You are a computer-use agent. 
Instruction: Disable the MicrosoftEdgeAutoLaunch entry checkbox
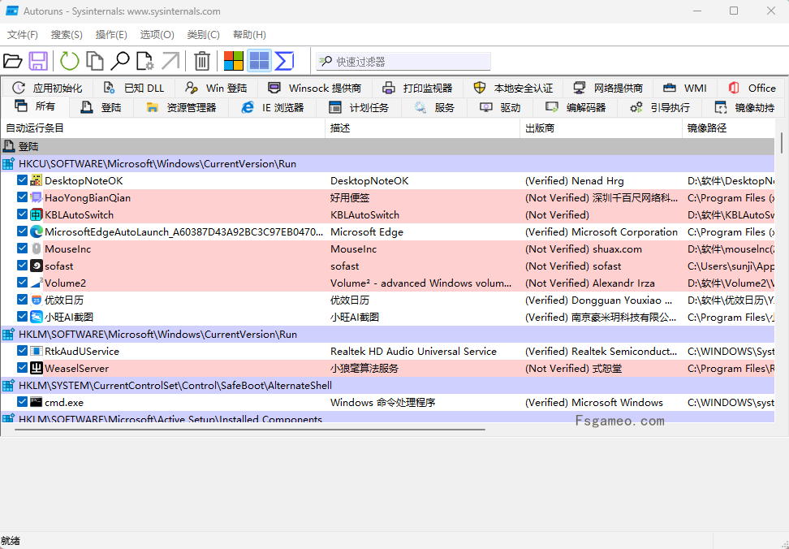tap(22, 231)
